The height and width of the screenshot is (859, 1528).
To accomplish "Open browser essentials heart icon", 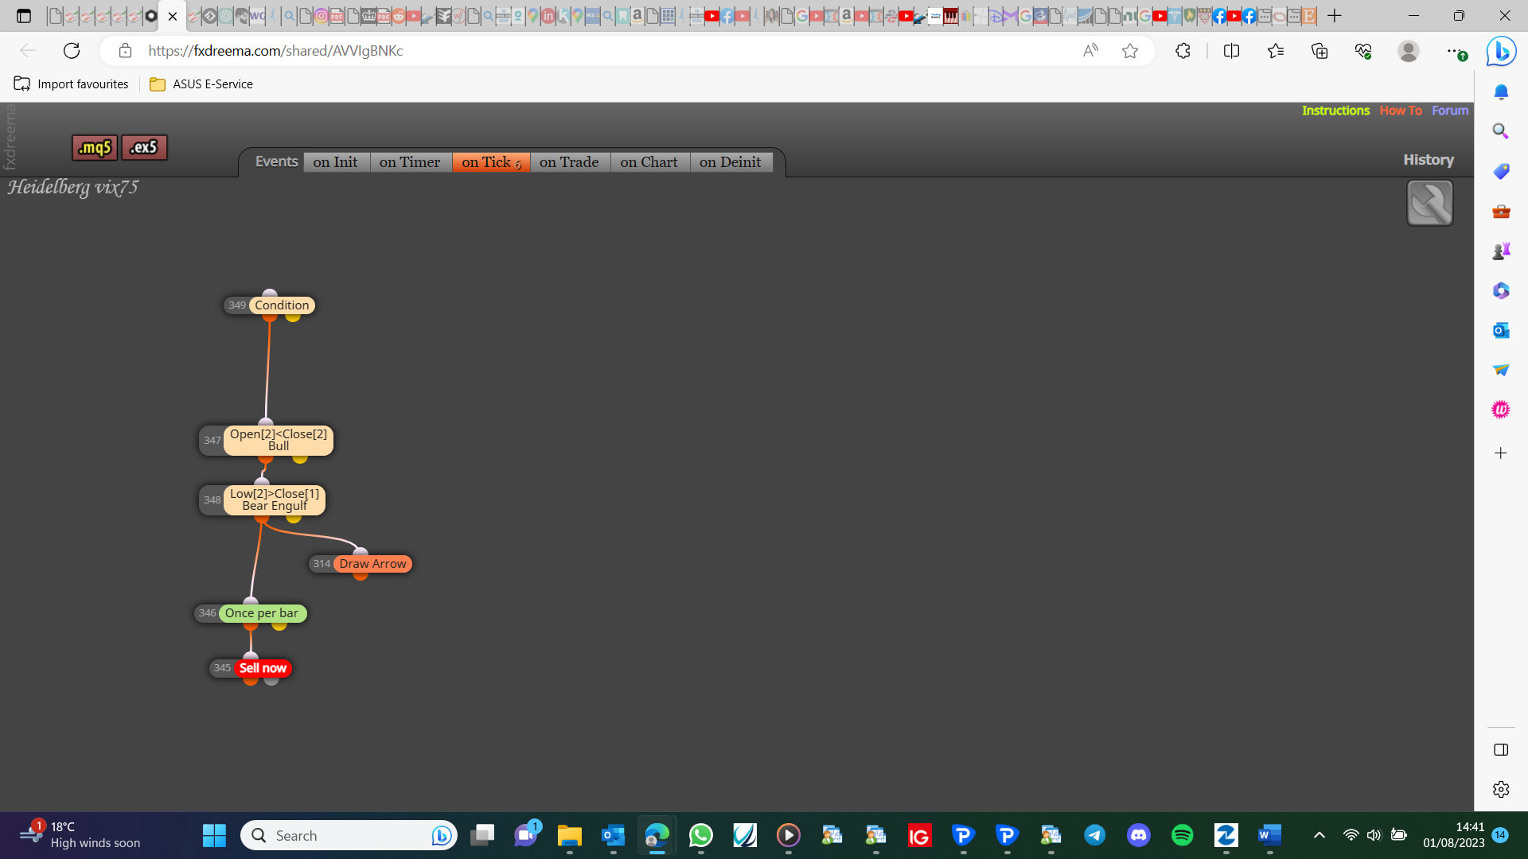I will pyautogui.click(x=1363, y=51).
